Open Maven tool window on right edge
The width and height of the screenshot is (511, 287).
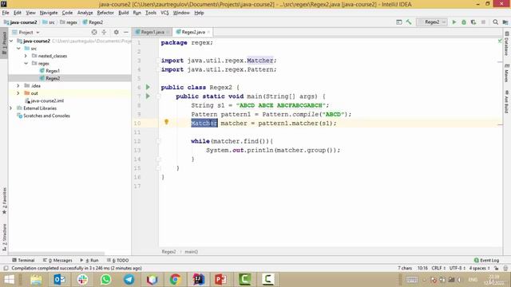pos(506,73)
